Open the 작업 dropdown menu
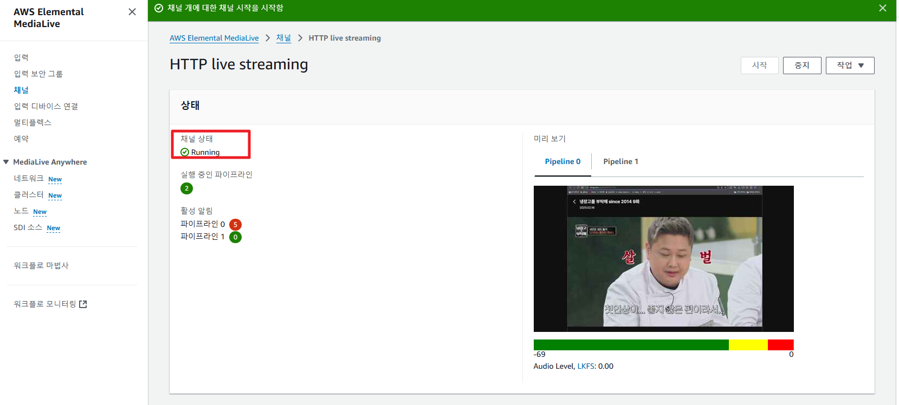 click(x=850, y=66)
